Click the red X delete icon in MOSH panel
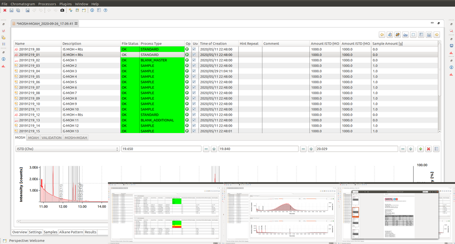This screenshot has height=244, width=455. coord(428,149)
